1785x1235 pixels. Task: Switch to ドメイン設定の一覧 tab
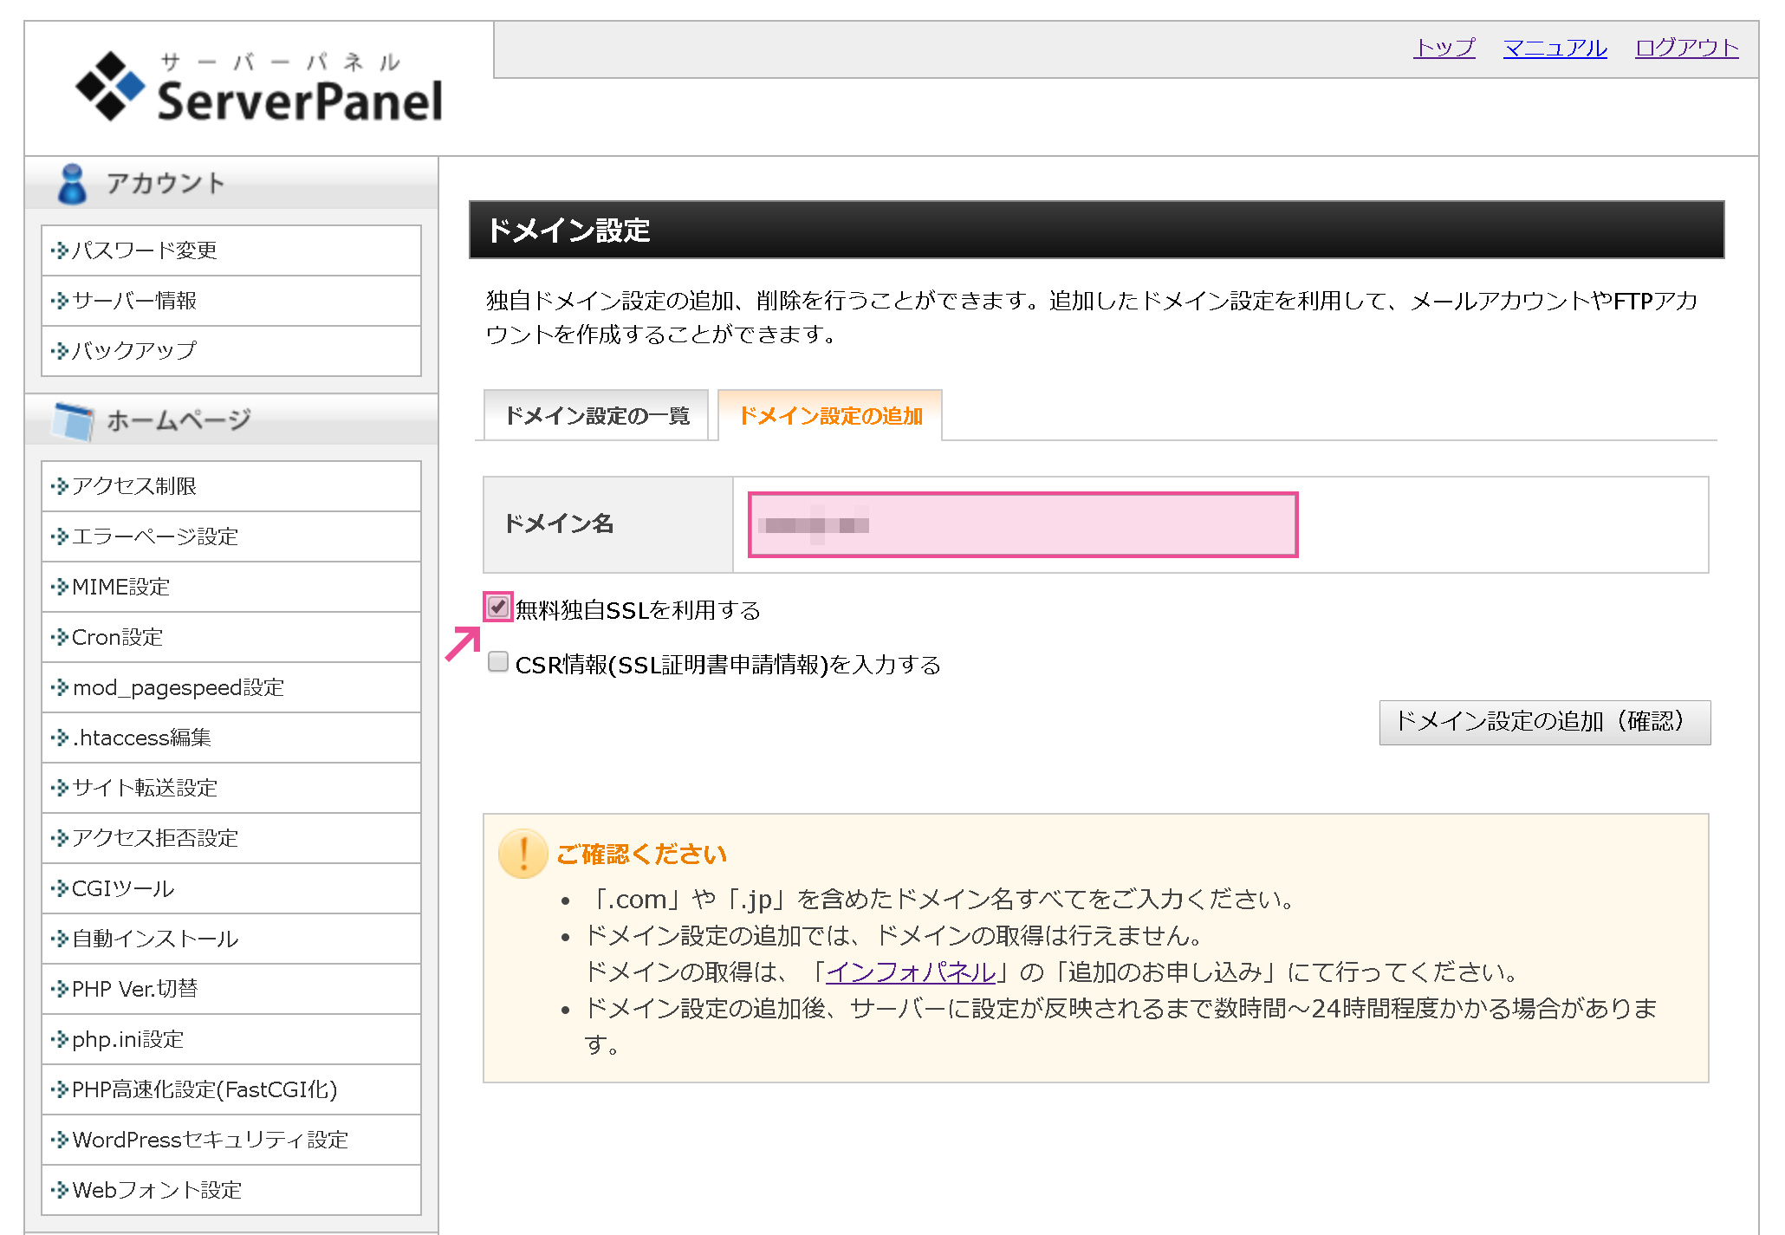(x=596, y=416)
